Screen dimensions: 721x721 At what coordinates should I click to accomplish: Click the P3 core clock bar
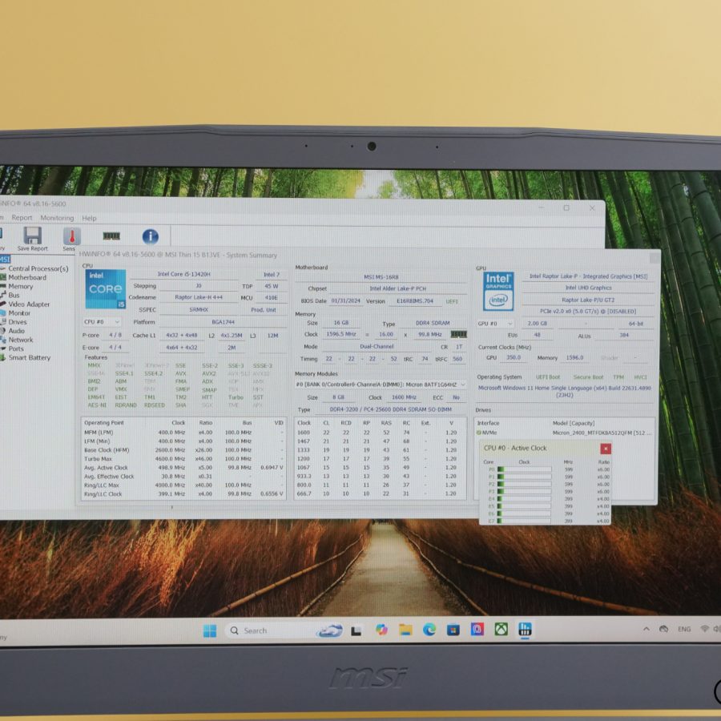[524, 492]
